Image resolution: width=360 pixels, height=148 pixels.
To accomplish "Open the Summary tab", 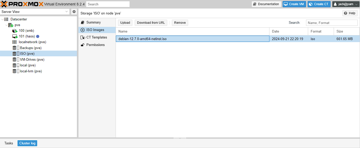I will tap(93, 22).
